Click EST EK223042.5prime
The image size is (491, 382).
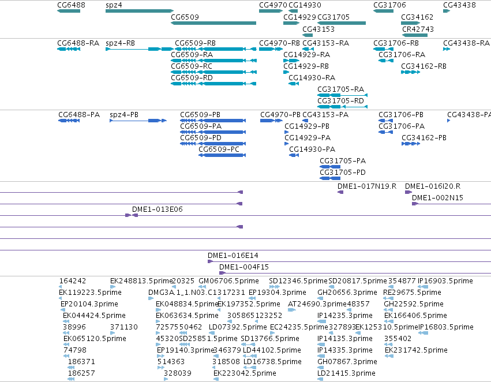coord(216,379)
